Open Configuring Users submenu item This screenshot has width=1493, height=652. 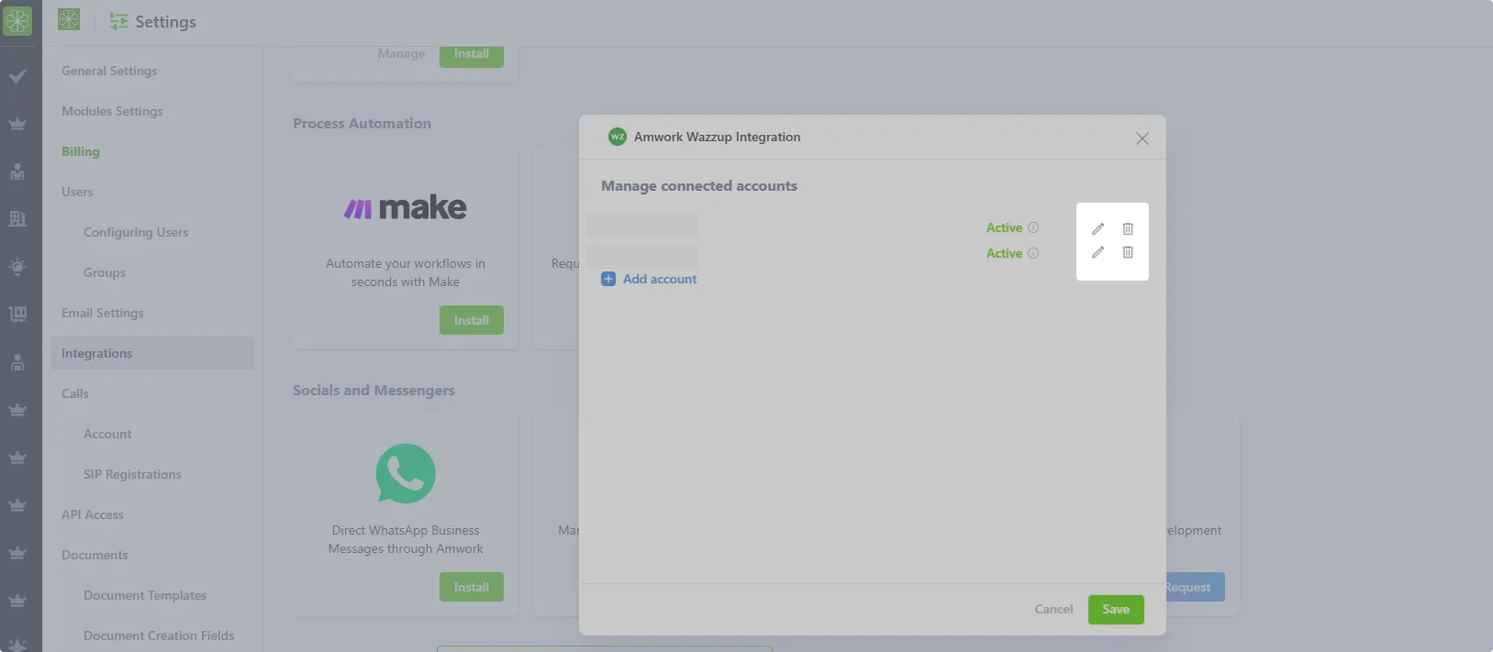136,232
